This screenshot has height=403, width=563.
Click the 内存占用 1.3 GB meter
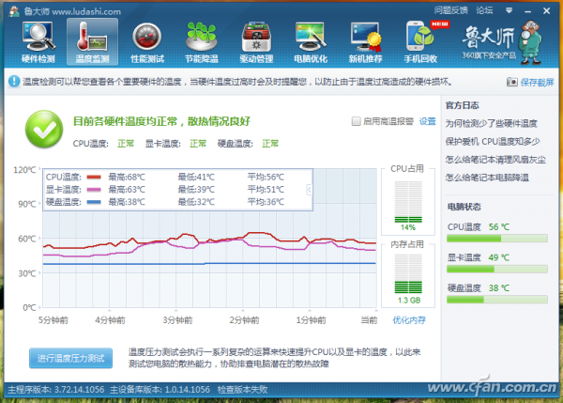(x=408, y=274)
